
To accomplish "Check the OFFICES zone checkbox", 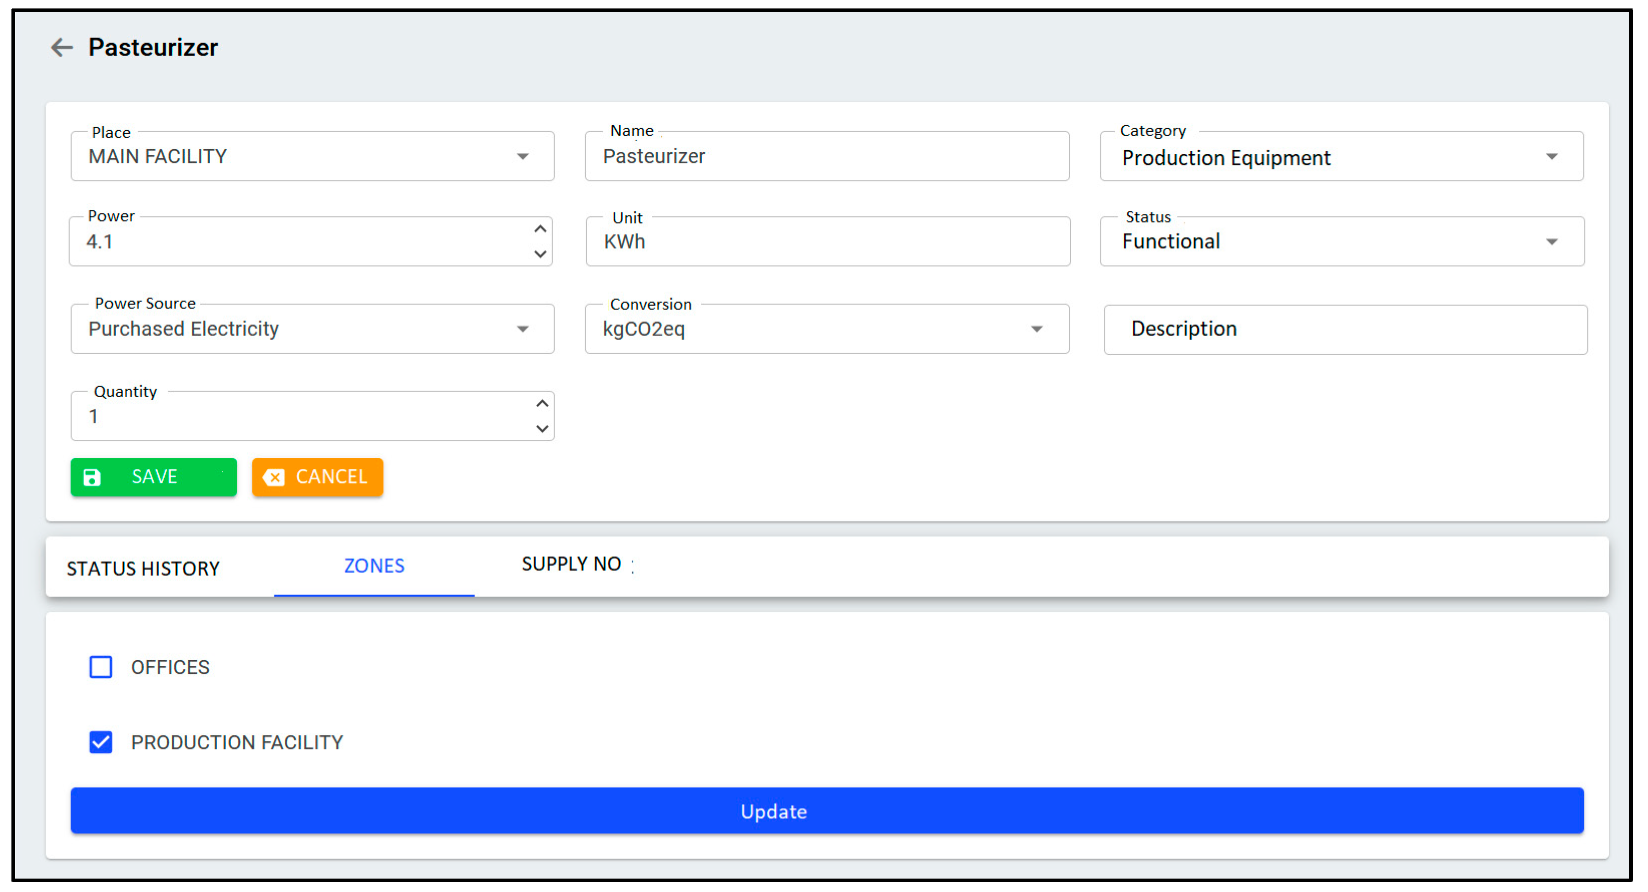I will pyautogui.click(x=100, y=667).
